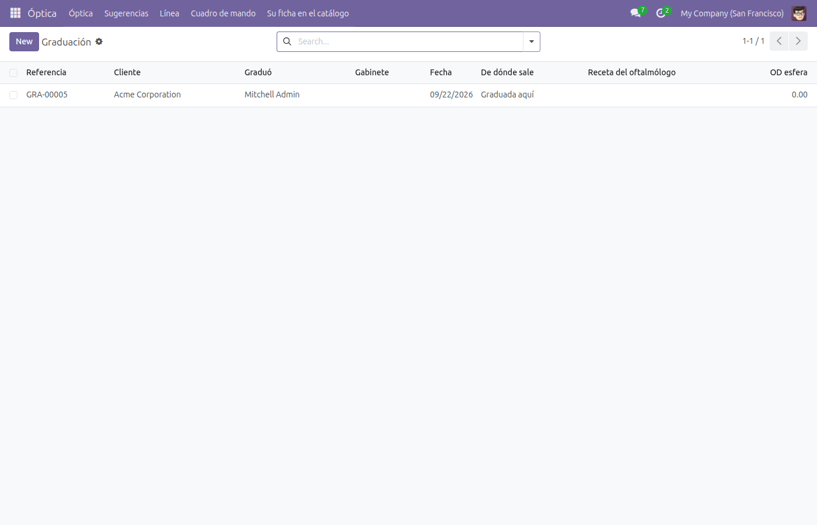
Task: Go to next page arrow
Action: click(798, 41)
